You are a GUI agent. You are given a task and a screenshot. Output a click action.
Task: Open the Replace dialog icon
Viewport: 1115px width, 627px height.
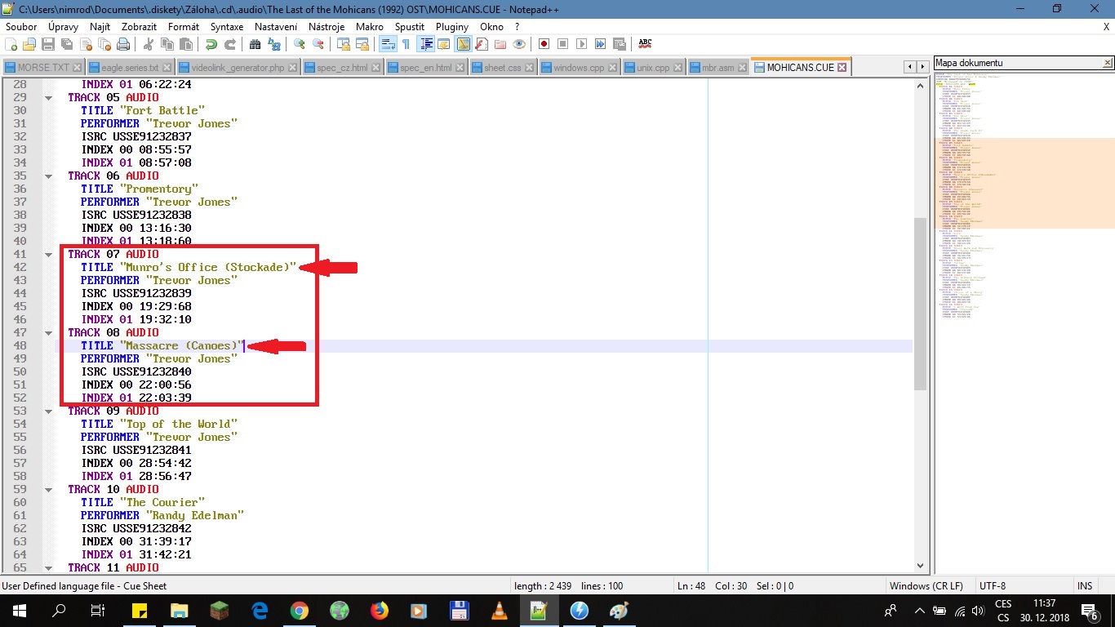coord(273,43)
